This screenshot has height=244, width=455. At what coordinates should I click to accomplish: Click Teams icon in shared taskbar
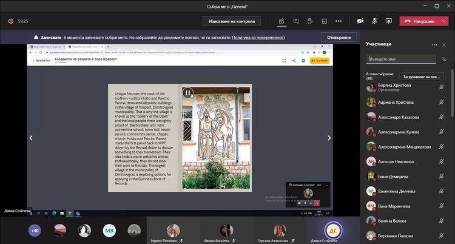[78, 213]
